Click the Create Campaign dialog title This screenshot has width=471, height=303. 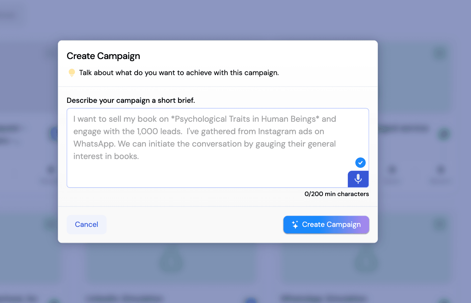point(103,56)
